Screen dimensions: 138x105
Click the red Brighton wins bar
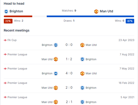pos(18,16)
